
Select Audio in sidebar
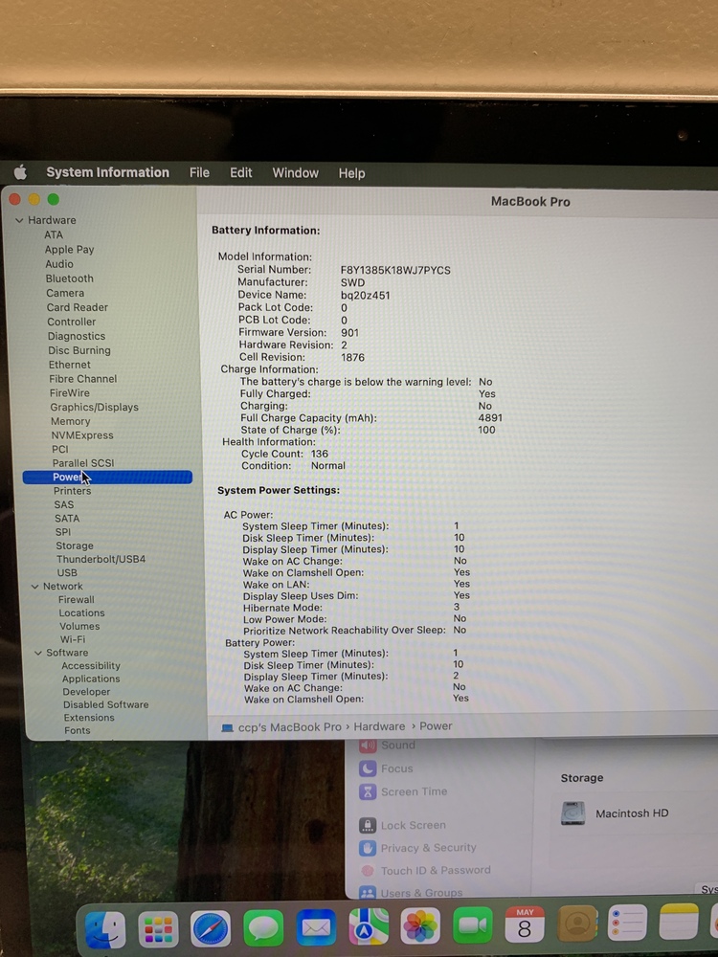59,264
